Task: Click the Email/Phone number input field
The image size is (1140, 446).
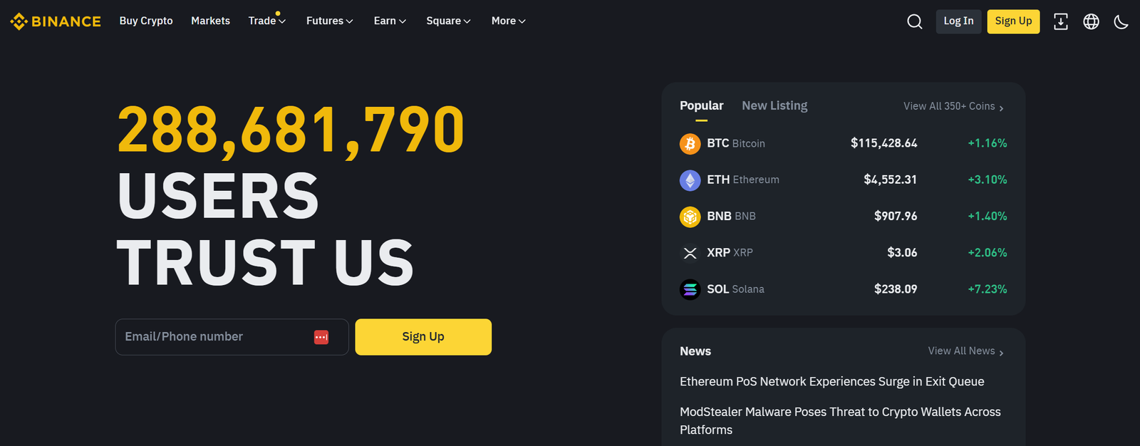Action: (214, 336)
